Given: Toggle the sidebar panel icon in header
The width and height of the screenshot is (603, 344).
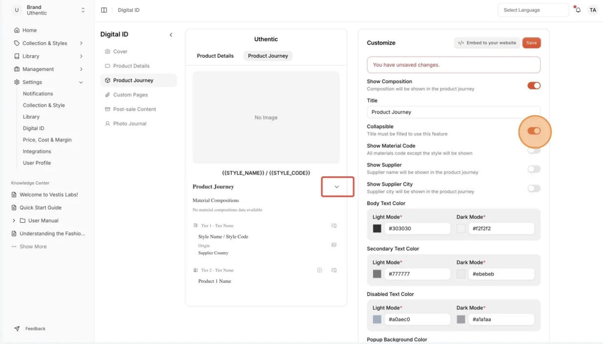Looking at the screenshot, I should [x=104, y=10].
